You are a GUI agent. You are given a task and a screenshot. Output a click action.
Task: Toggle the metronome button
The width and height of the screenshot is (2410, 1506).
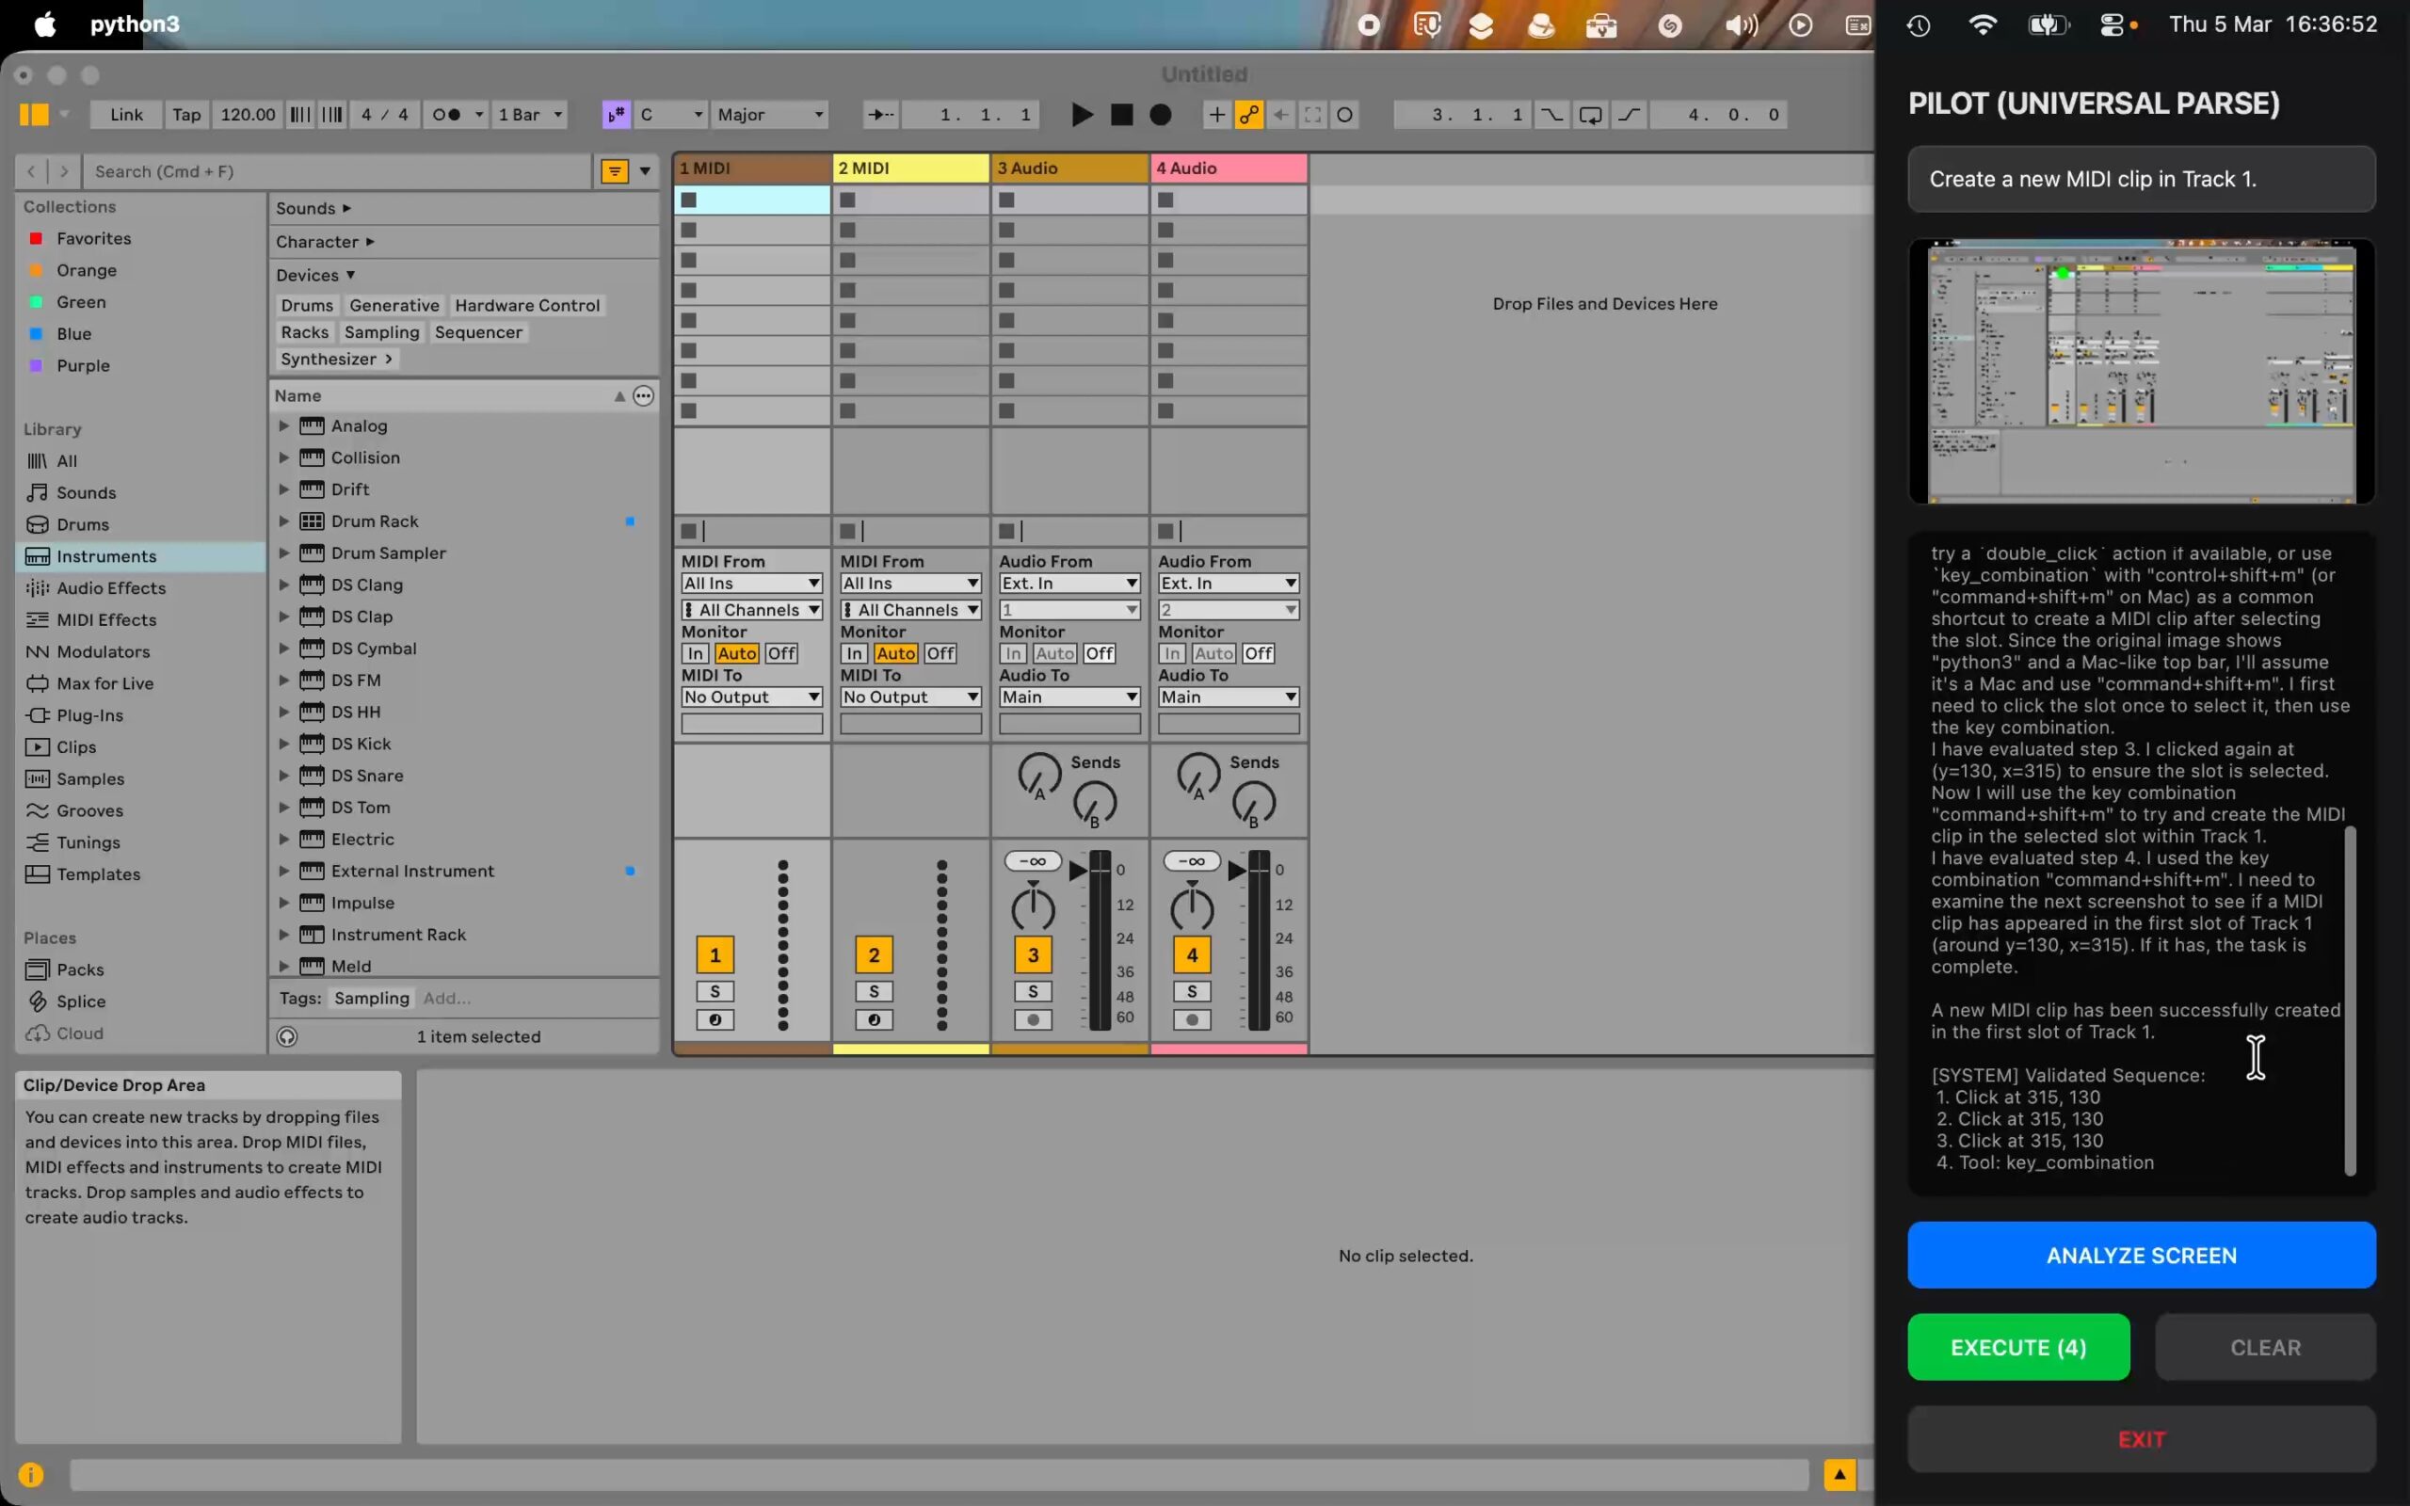447,115
